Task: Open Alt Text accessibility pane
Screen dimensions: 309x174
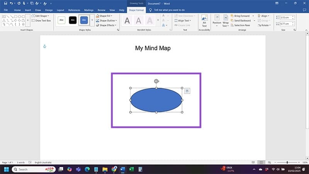Action: [204, 21]
